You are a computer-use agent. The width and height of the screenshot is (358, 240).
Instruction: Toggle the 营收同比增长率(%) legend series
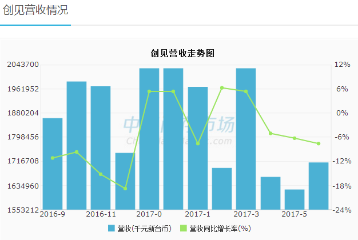tap(220, 229)
